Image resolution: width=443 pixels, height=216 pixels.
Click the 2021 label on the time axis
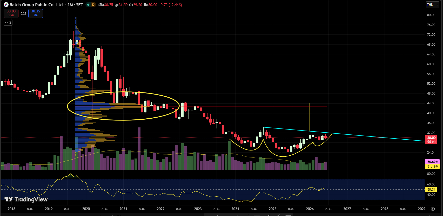pos(123,209)
